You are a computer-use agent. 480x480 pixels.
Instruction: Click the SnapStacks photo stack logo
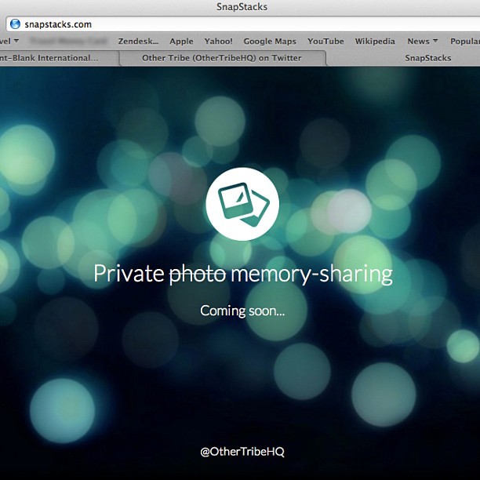click(242, 204)
